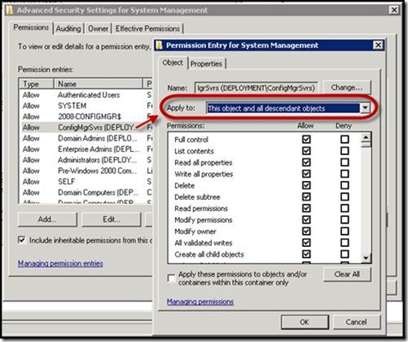The image size is (408, 342).
Task: Uncheck Allow for Read permissions
Action: coord(306,208)
